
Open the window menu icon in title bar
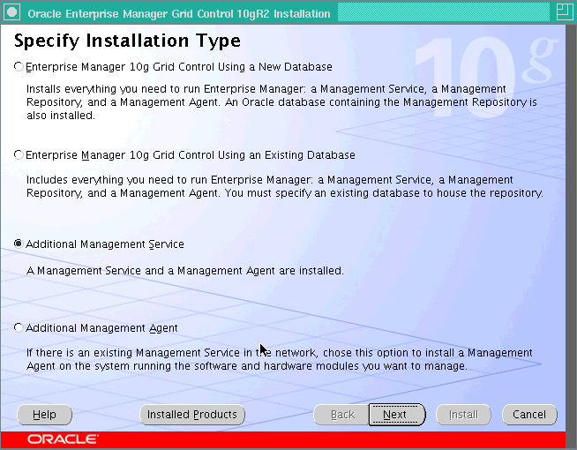pos(11,12)
